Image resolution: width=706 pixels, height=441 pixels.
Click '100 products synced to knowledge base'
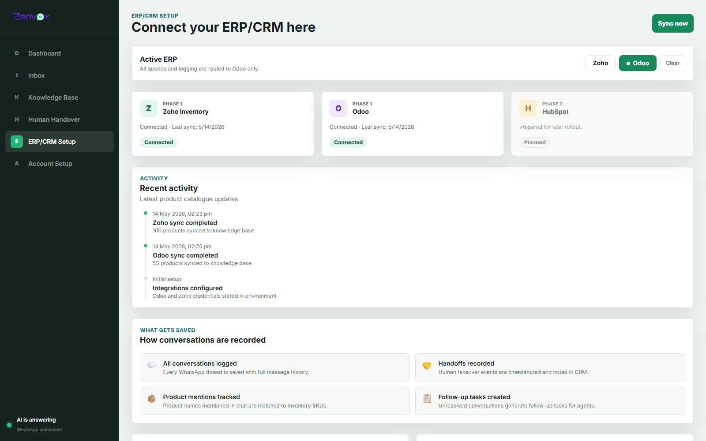203,231
